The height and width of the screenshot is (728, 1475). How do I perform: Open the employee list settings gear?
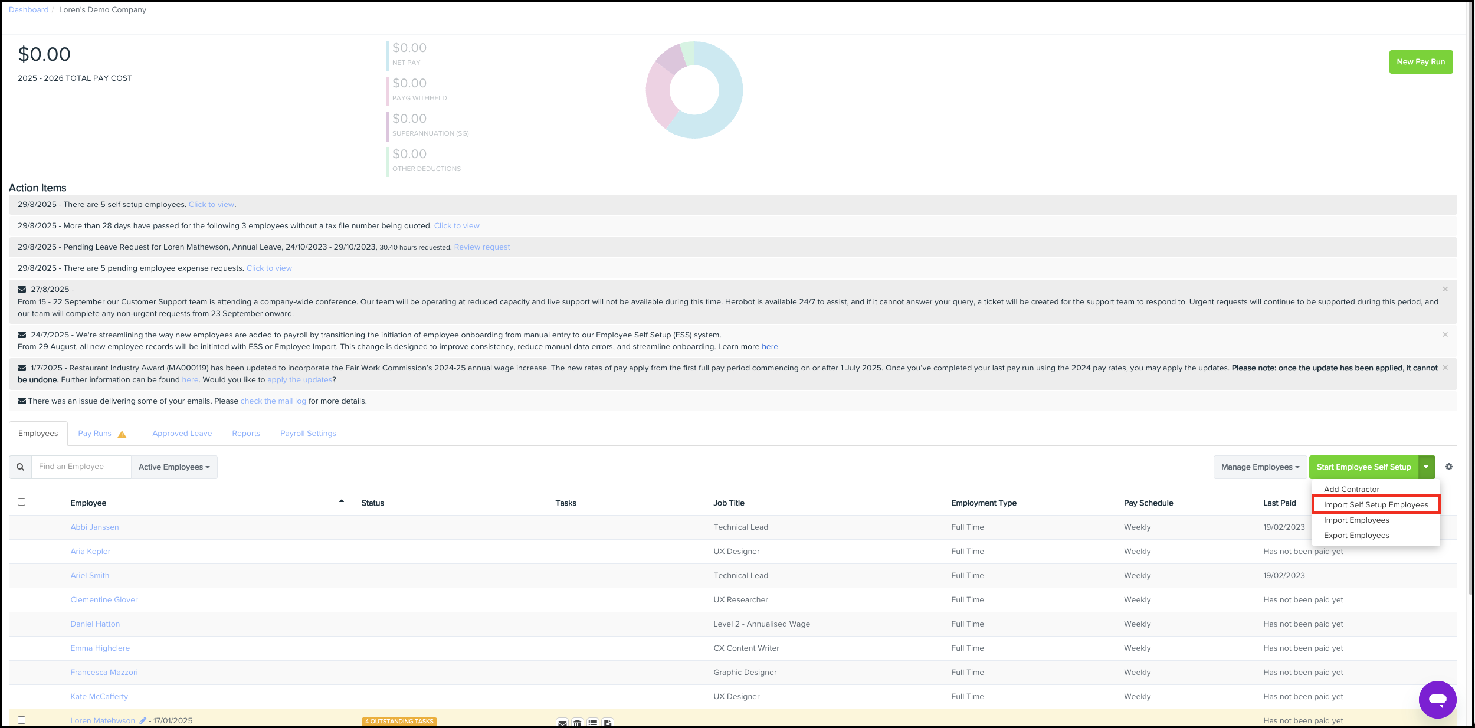click(1448, 467)
